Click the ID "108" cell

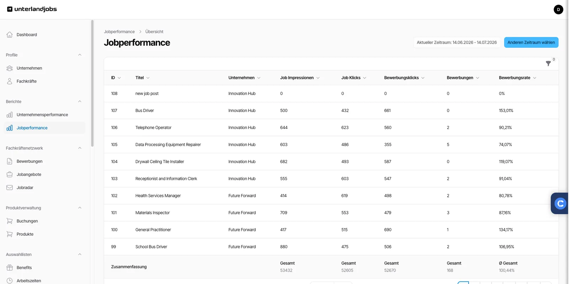point(114,93)
